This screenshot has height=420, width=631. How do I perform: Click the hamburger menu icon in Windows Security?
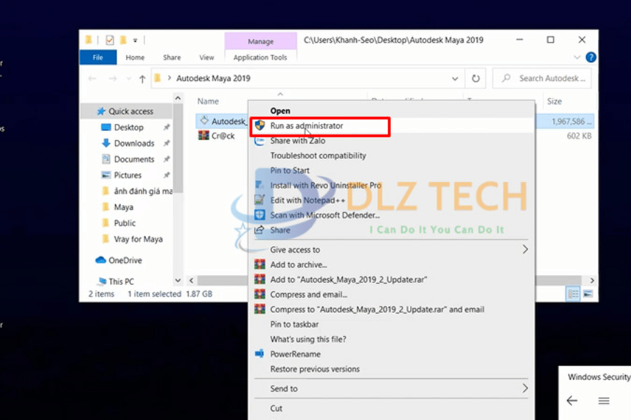(604, 401)
